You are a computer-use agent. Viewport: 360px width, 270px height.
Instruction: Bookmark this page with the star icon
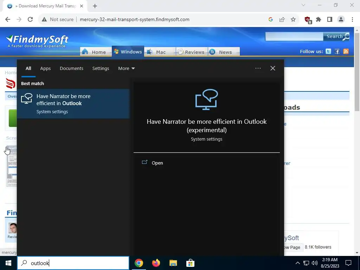click(x=293, y=20)
